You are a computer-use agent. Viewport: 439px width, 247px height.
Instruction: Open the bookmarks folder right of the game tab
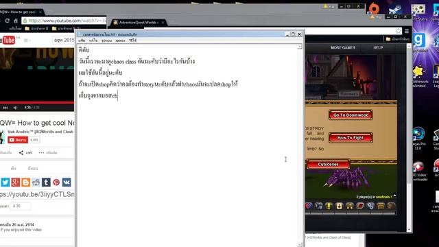(x=398, y=39)
